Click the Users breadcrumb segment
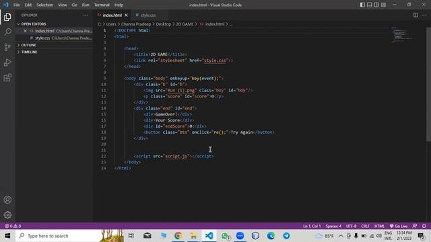431x242 pixels. click(x=111, y=24)
